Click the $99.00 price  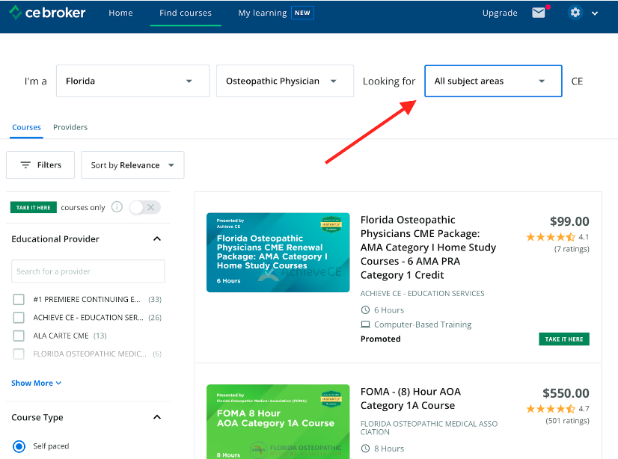[569, 221]
